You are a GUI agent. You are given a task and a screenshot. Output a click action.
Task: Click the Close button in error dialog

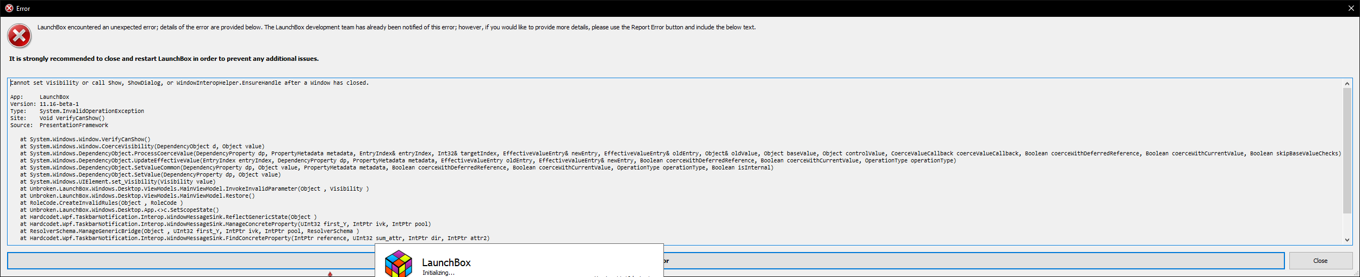tap(1320, 261)
